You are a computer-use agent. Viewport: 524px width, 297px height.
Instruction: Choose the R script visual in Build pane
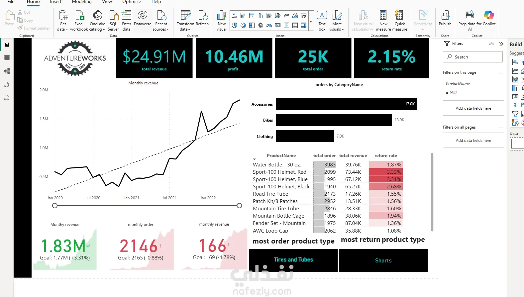515,105
